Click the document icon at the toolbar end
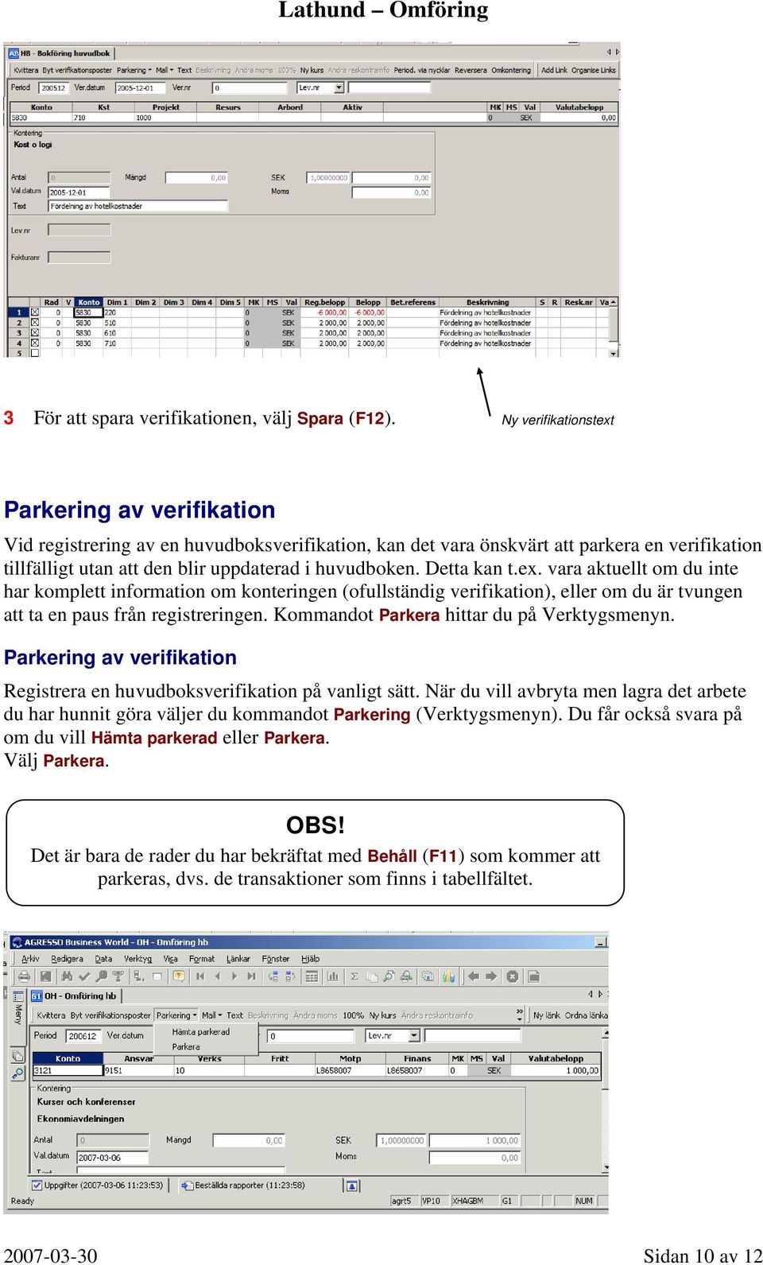The image size is (763, 1265). 533,976
